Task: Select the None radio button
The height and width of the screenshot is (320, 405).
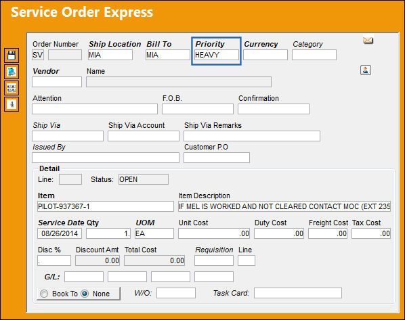Action: [85, 294]
